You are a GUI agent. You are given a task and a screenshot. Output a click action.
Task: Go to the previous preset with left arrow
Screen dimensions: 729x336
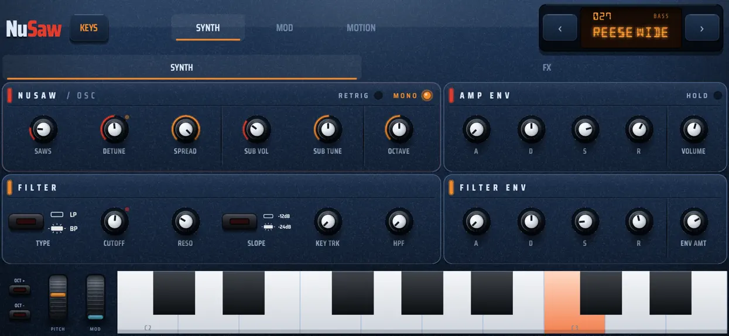tap(560, 28)
